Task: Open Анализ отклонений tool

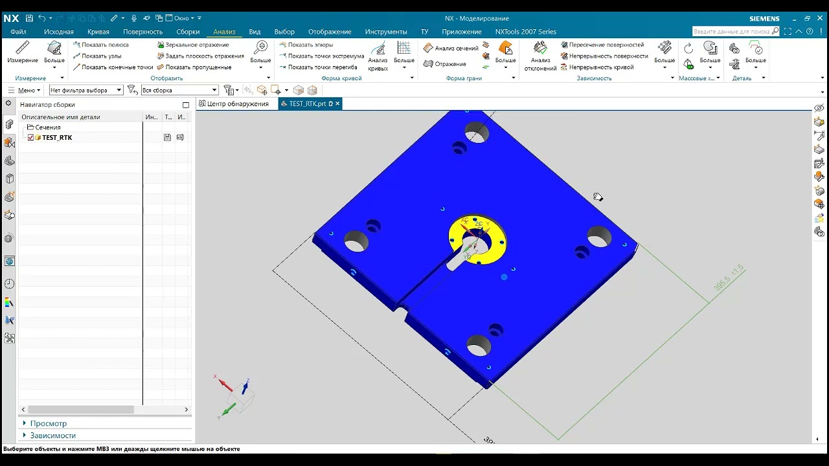Action: 541,56
